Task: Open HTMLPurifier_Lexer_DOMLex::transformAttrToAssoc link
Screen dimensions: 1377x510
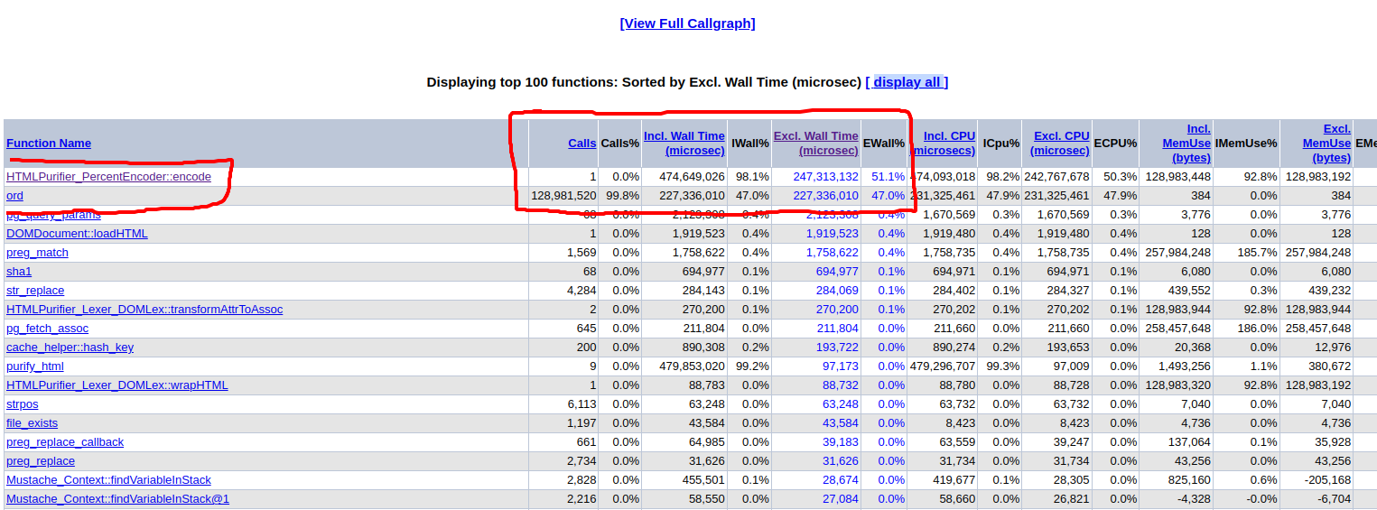Action: click(144, 310)
